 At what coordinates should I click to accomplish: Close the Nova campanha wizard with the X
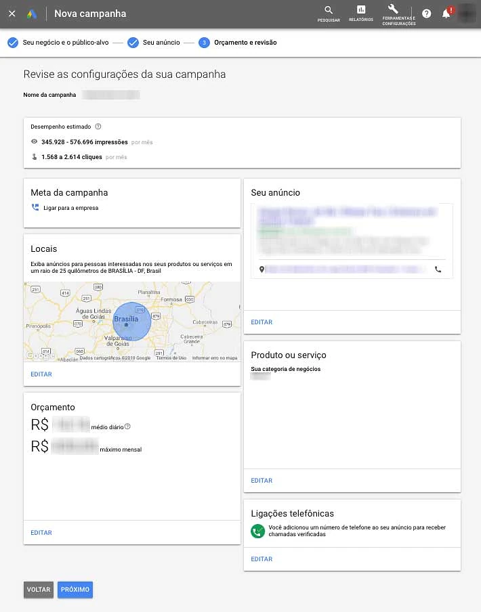click(12, 14)
